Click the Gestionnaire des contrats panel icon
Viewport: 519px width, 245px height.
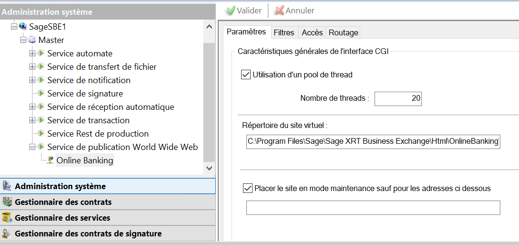click(x=7, y=202)
